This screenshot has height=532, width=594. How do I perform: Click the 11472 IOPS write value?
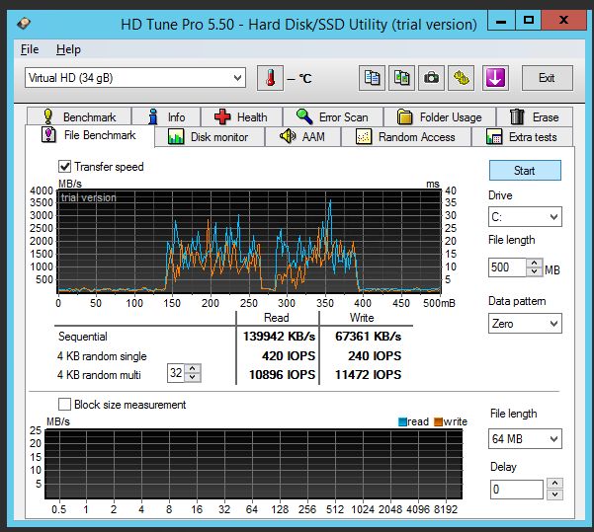[x=368, y=375]
